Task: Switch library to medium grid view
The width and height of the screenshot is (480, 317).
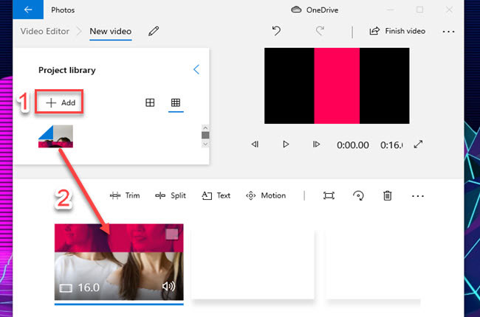Action: click(x=150, y=102)
